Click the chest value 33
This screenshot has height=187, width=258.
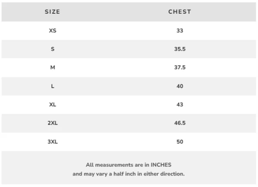(180, 31)
